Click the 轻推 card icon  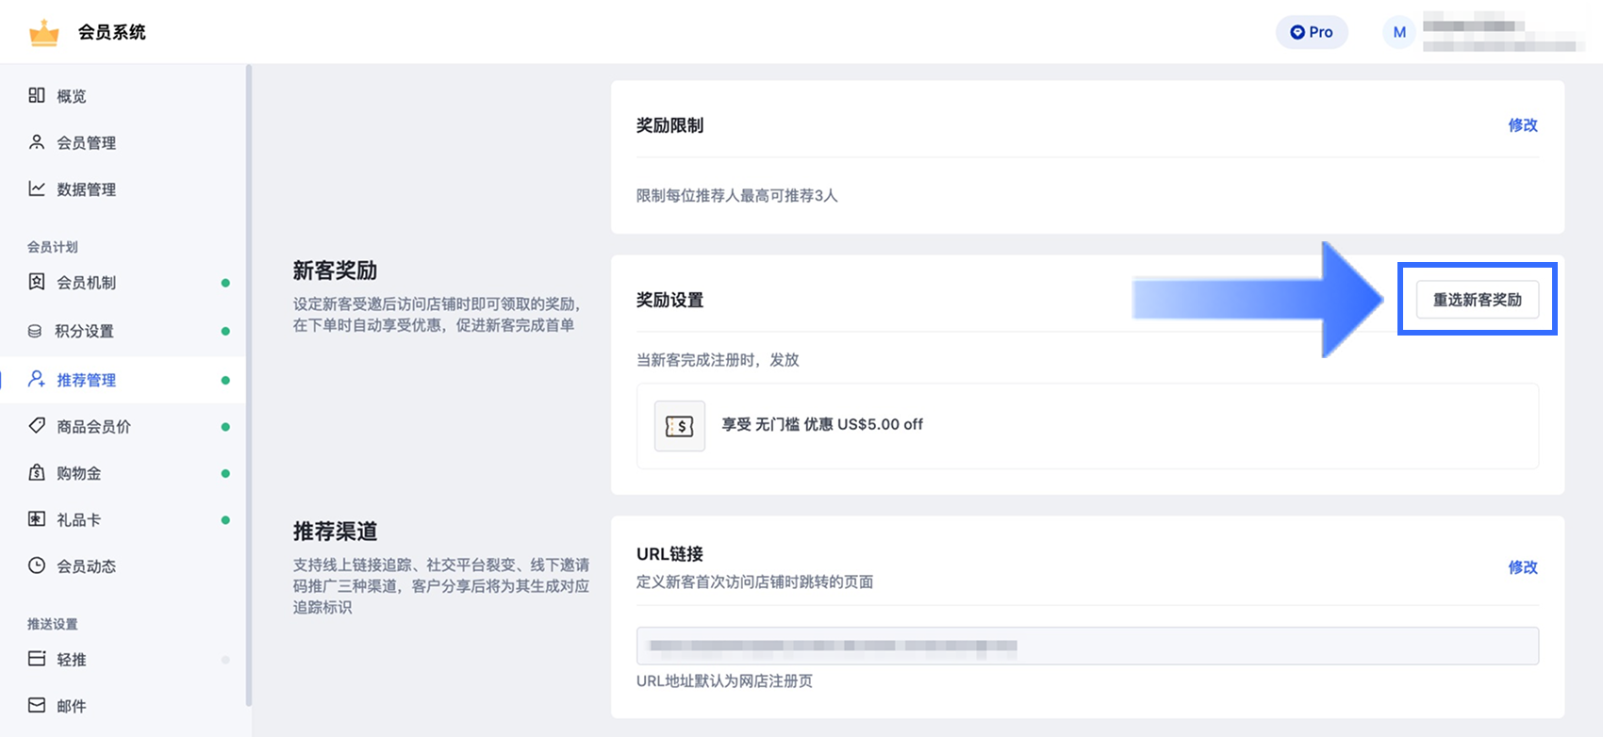[37, 659]
